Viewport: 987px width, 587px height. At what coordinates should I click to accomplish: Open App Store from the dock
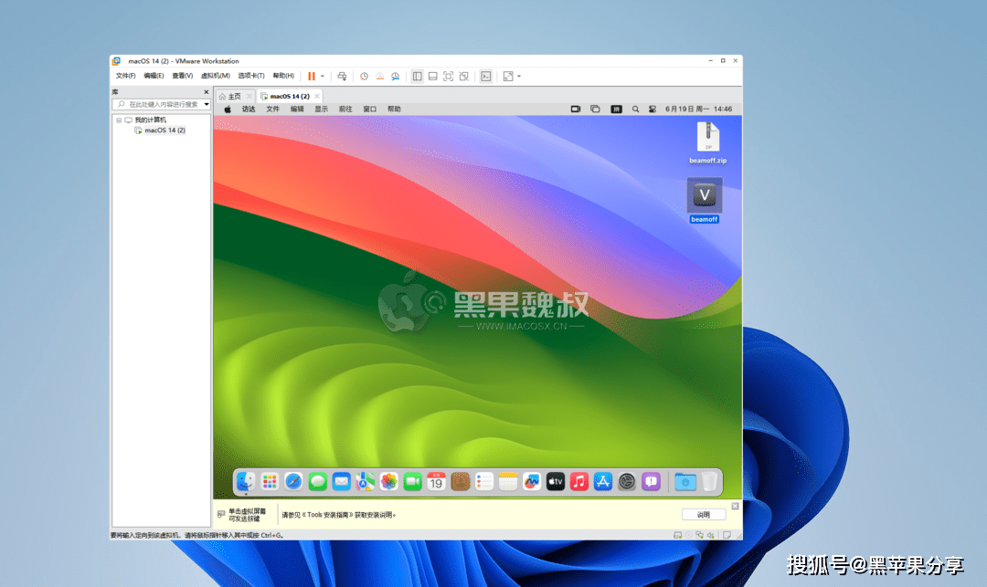click(603, 482)
